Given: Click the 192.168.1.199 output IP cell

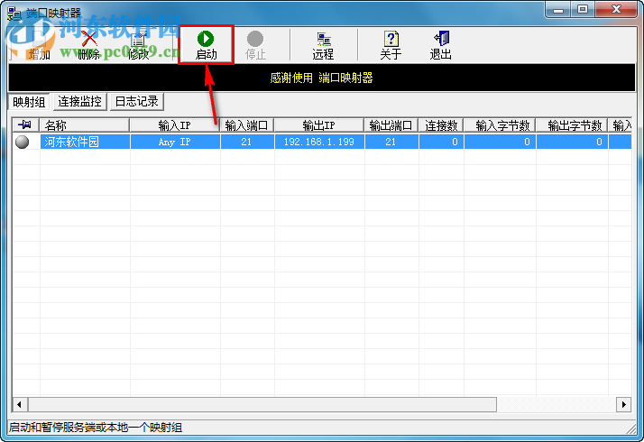Looking at the screenshot, I should 319,142.
